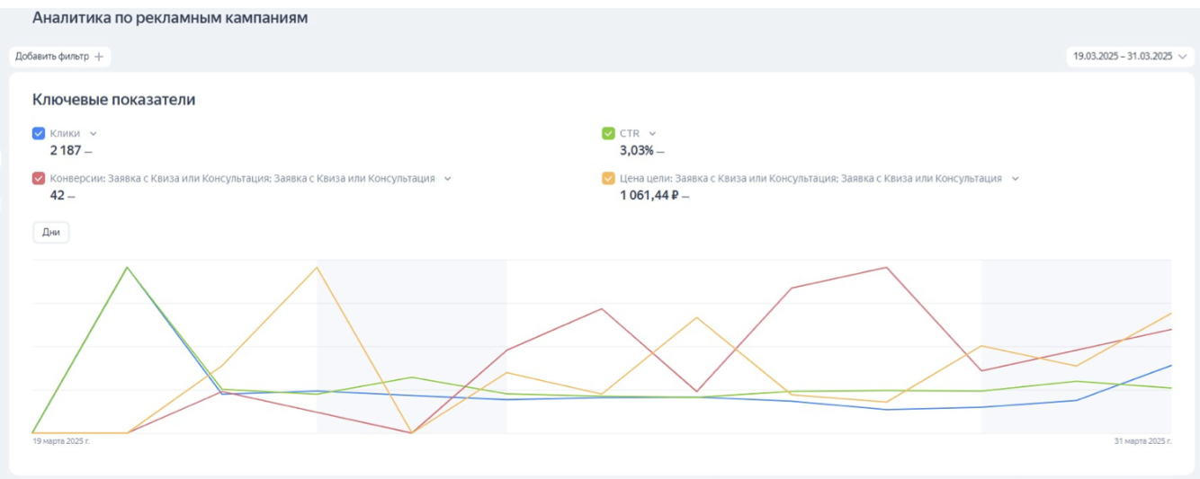The width and height of the screenshot is (1200, 479).
Task: Toggle the orange Цена цели checkbox
Action: [608, 179]
